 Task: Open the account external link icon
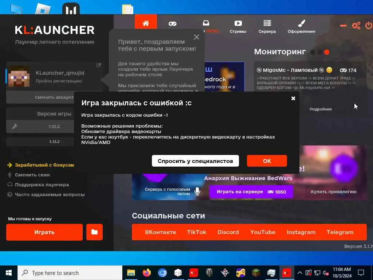98,65
